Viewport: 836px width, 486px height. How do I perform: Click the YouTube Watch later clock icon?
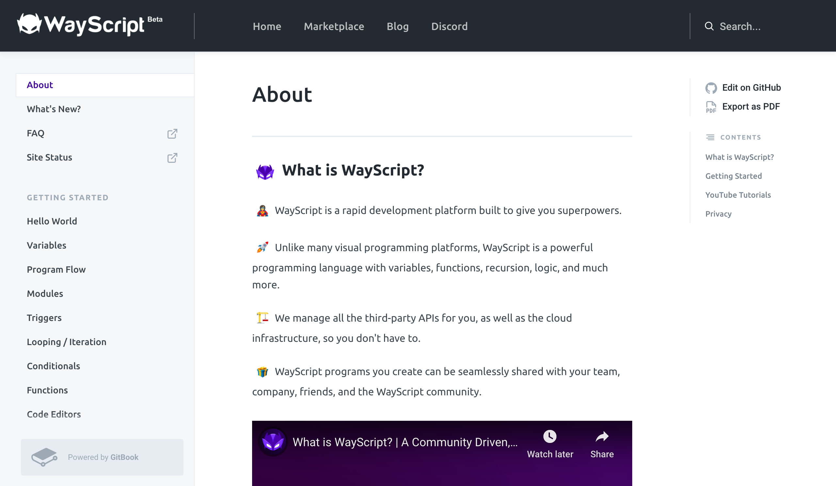point(550,436)
